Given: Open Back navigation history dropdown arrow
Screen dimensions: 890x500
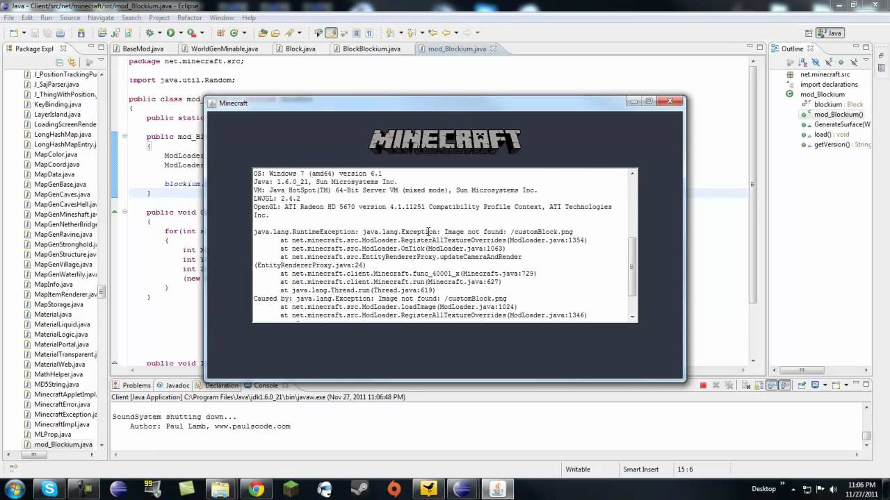Looking at the screenshot, I should coord(456,33).
